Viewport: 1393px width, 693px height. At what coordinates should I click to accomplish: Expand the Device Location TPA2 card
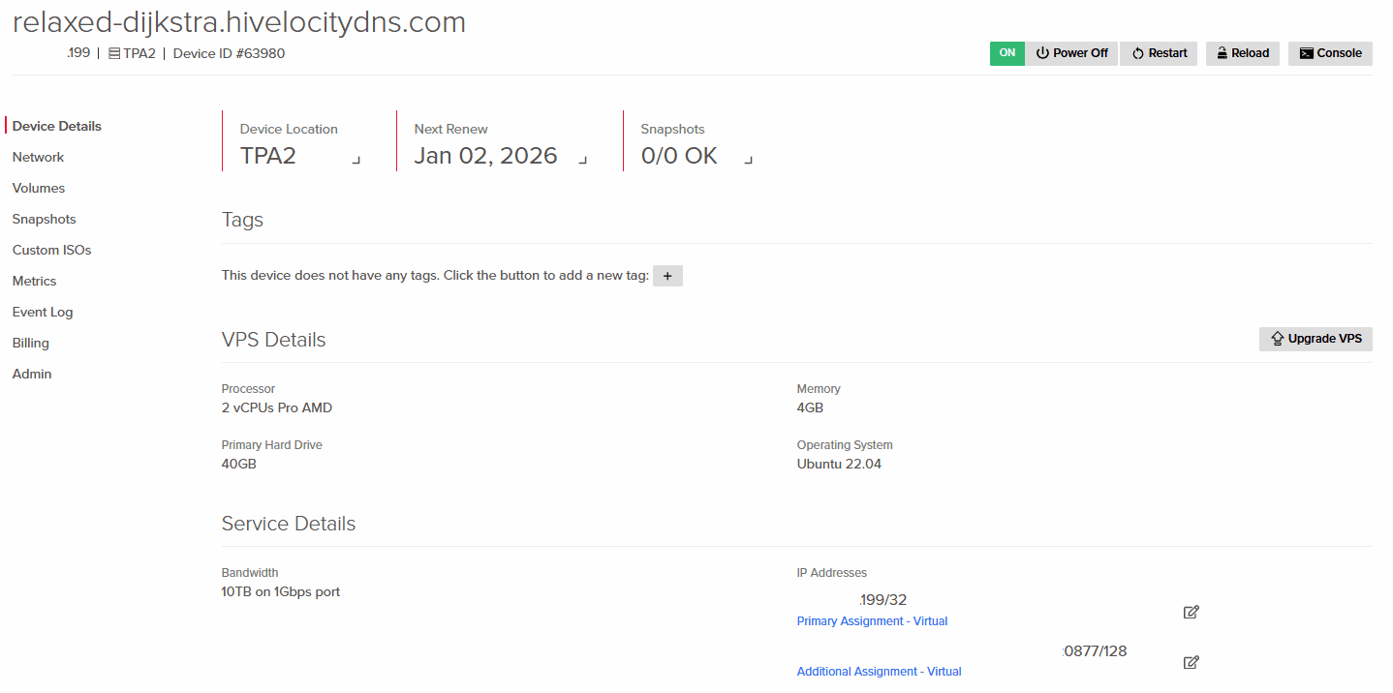[x=356, y=161]
